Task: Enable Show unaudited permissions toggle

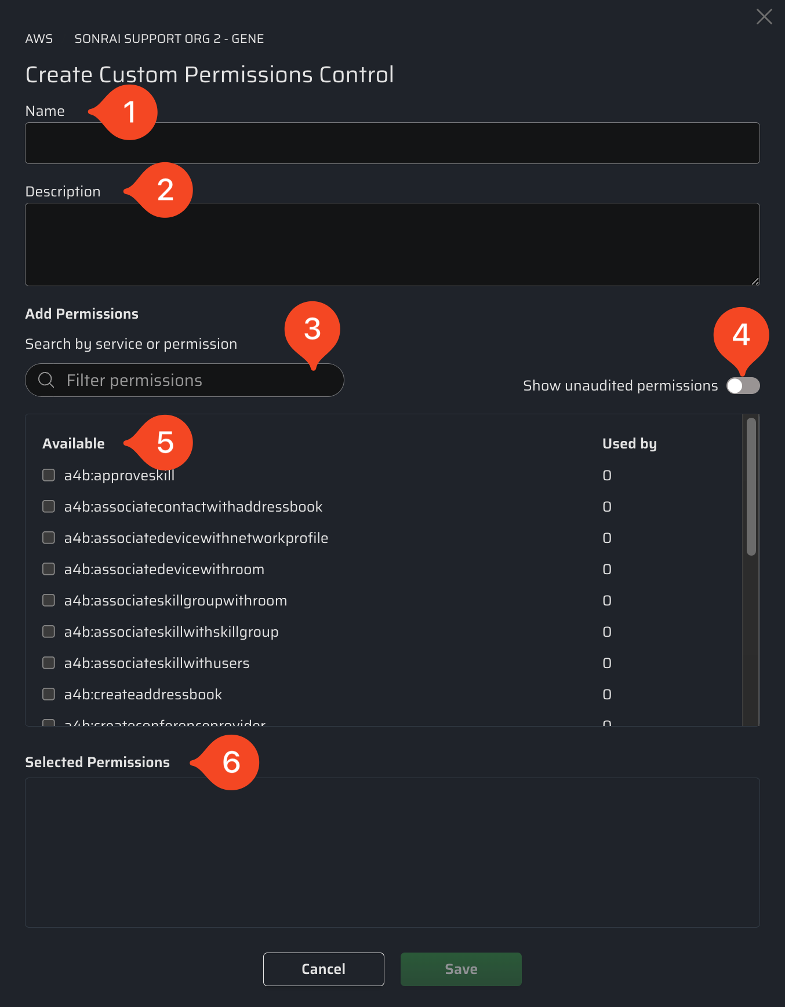Action: (743, 386)
